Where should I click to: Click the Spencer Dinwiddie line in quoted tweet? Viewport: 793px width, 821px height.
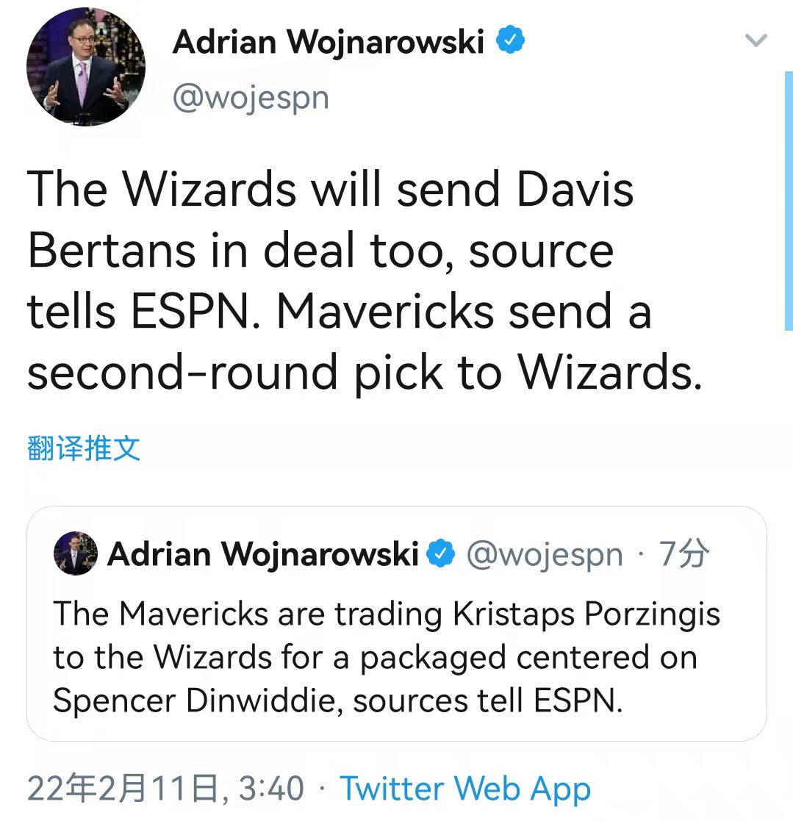click(x=338, y=700)
